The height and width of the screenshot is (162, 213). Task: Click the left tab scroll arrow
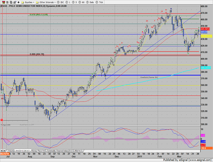(2, 151)
